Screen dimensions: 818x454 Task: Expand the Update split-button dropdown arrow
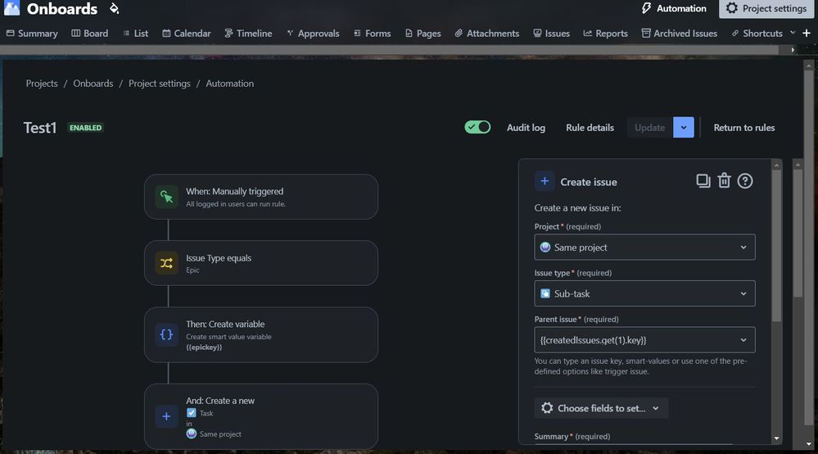pos(684,128)
